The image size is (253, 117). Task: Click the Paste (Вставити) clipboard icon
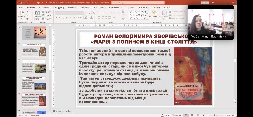(22, 13)
